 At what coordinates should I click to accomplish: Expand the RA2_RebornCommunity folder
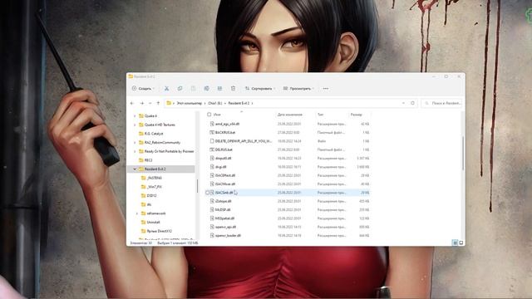[135, 142]
